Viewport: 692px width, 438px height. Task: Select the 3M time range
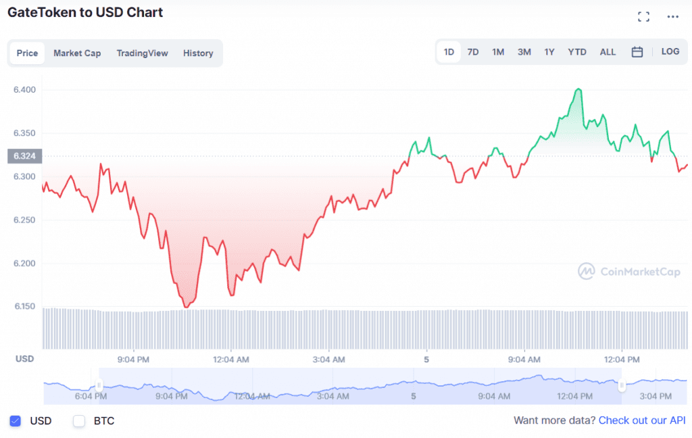pyautogui.click(x=524, y=52)
